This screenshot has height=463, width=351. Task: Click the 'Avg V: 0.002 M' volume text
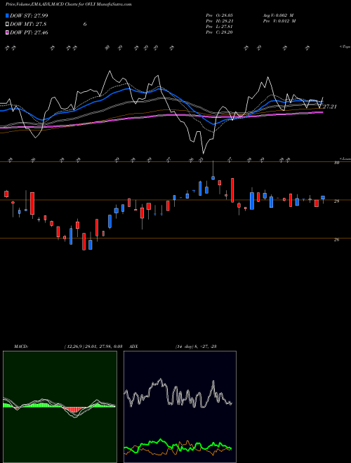278,15
